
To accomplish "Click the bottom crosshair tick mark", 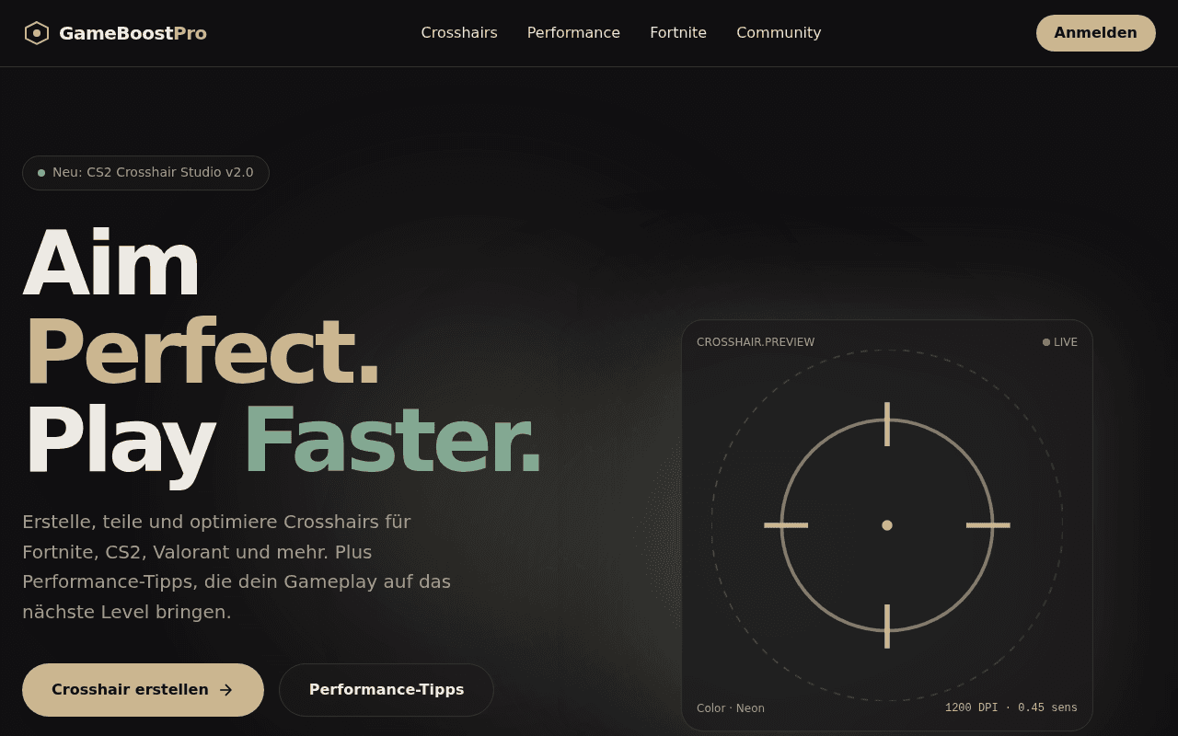I will [x=887, y=627].
